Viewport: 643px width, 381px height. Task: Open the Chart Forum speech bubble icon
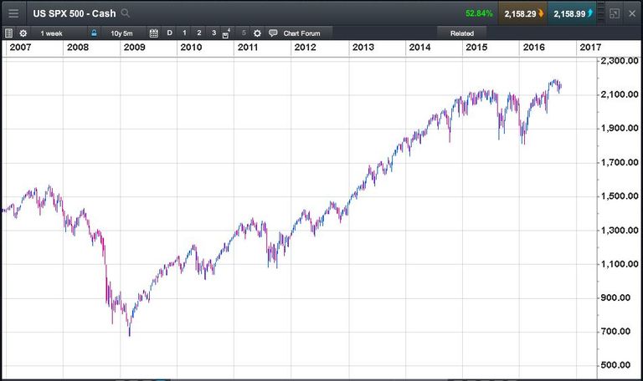pos(273,33)
